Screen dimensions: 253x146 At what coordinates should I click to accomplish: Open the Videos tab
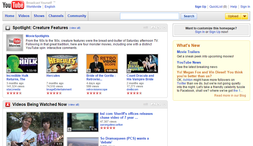pos(24,16)
